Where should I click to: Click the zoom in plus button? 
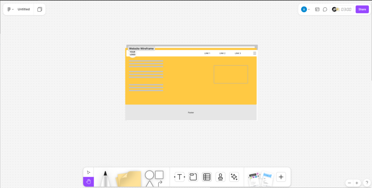click(357, 183)
